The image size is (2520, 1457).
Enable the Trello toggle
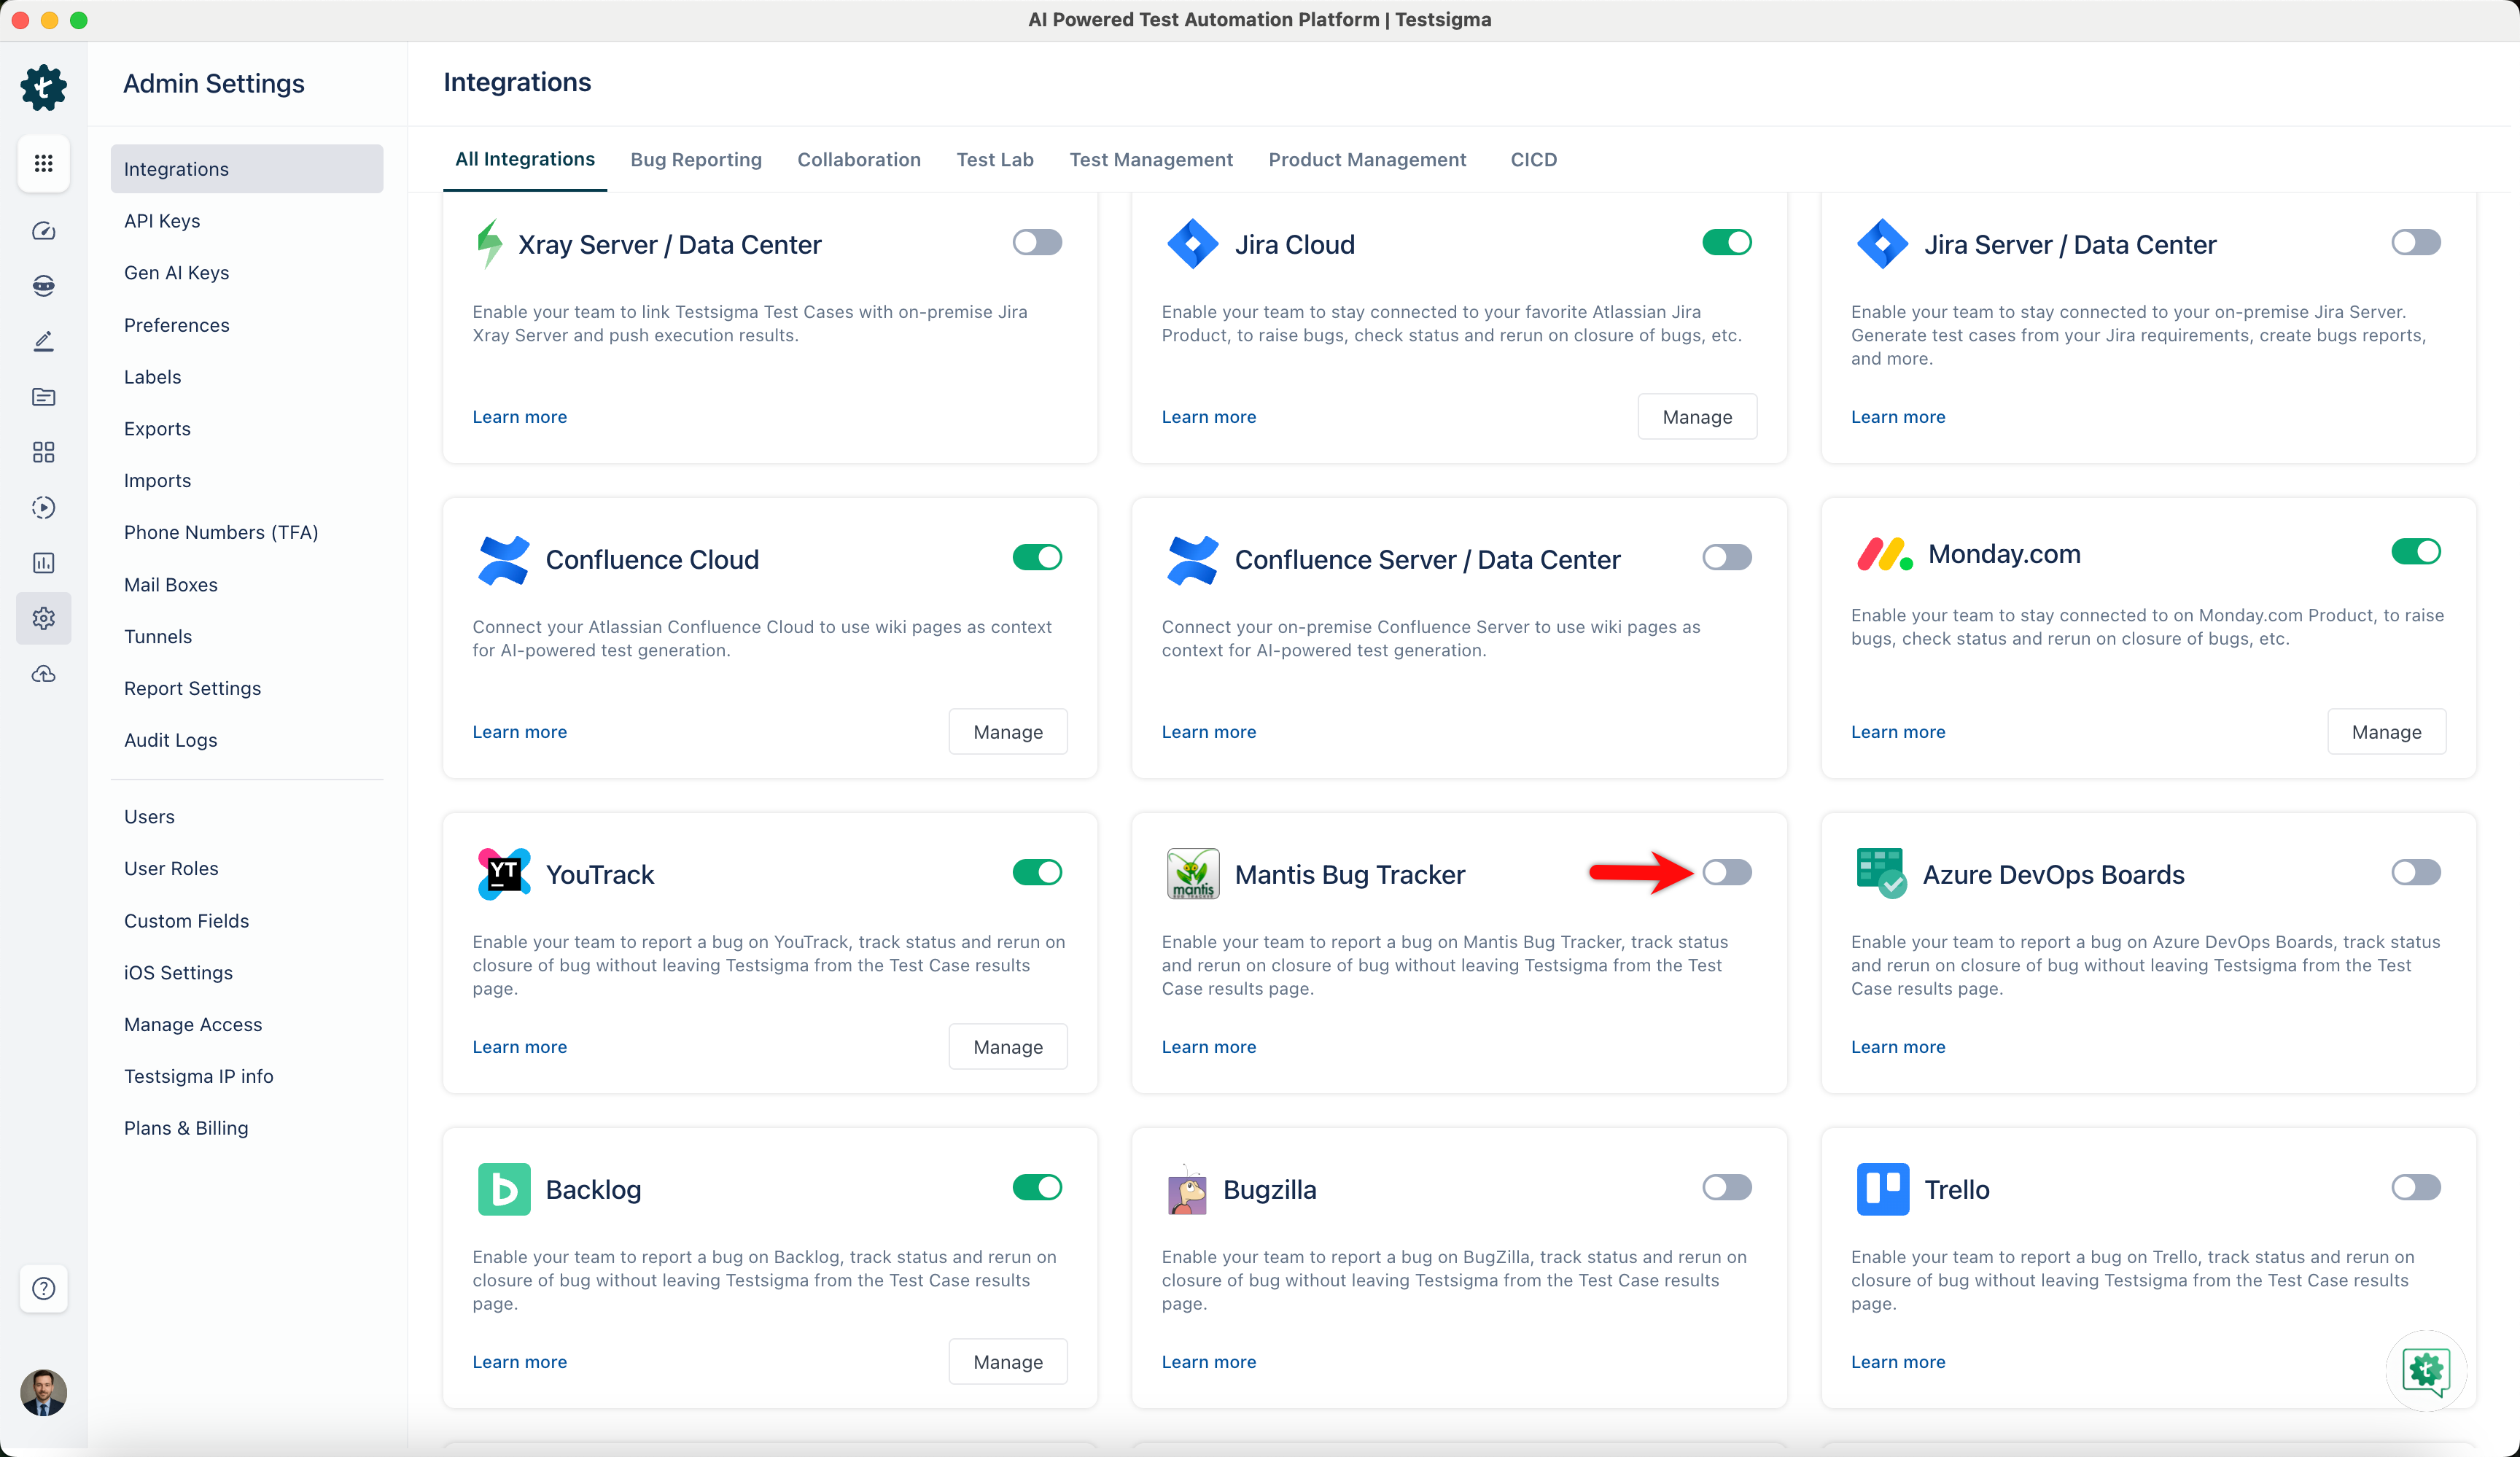(2416, 1187)
